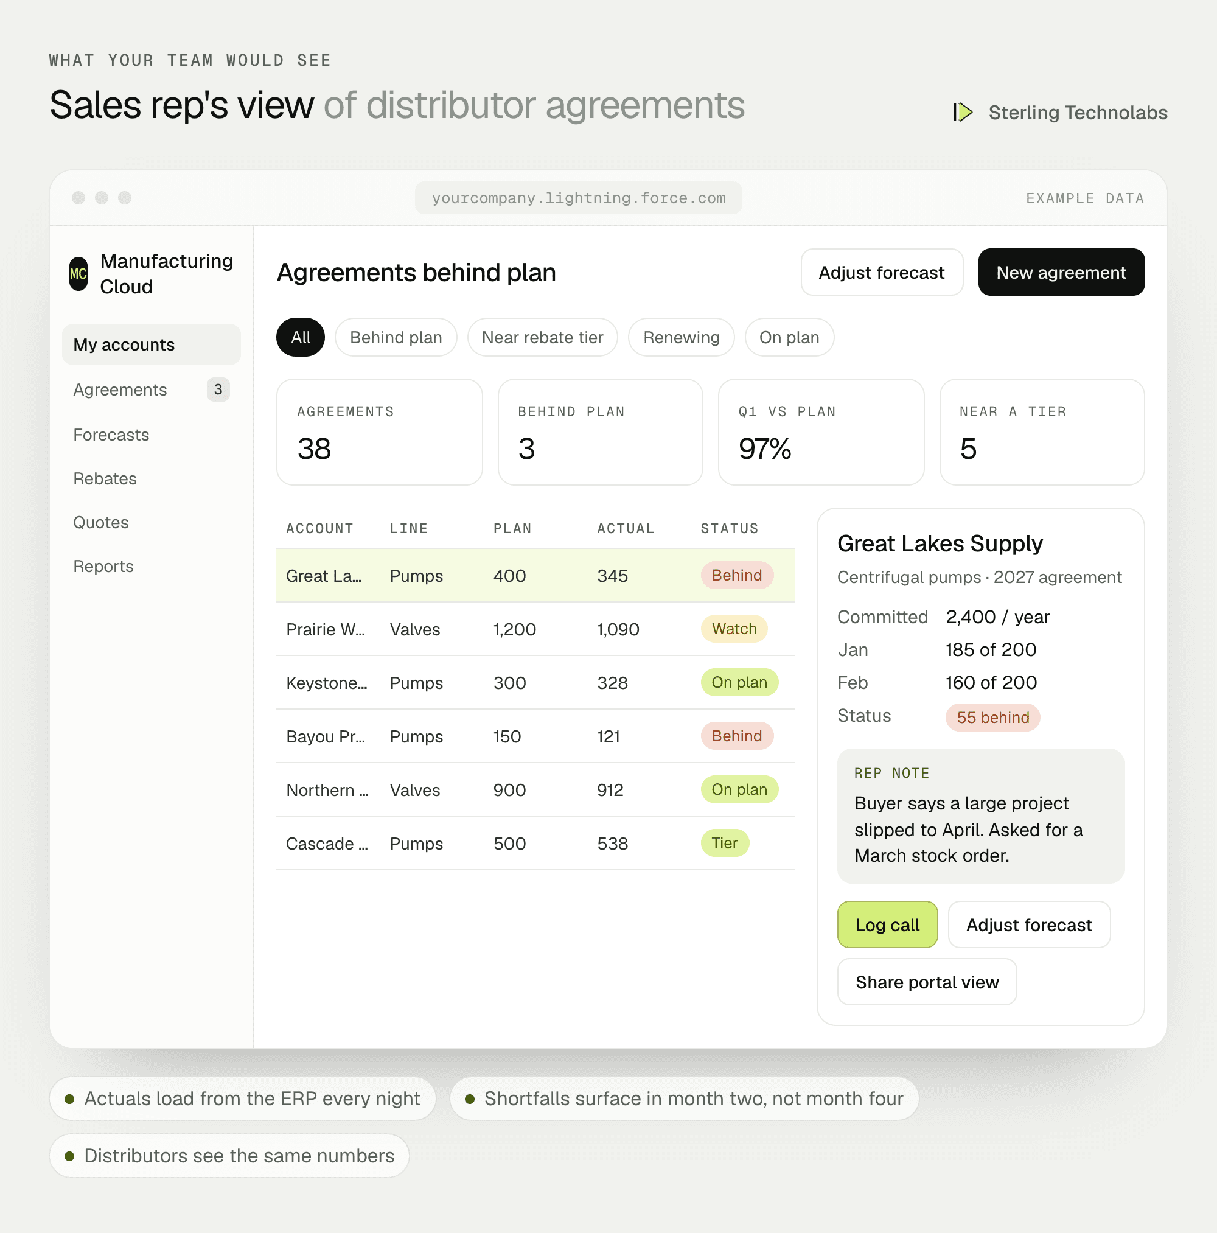The width and height of the screenshot is (1217, 1233).
Task: Click the header Adjust forecast button
Action: pos(882,273)
